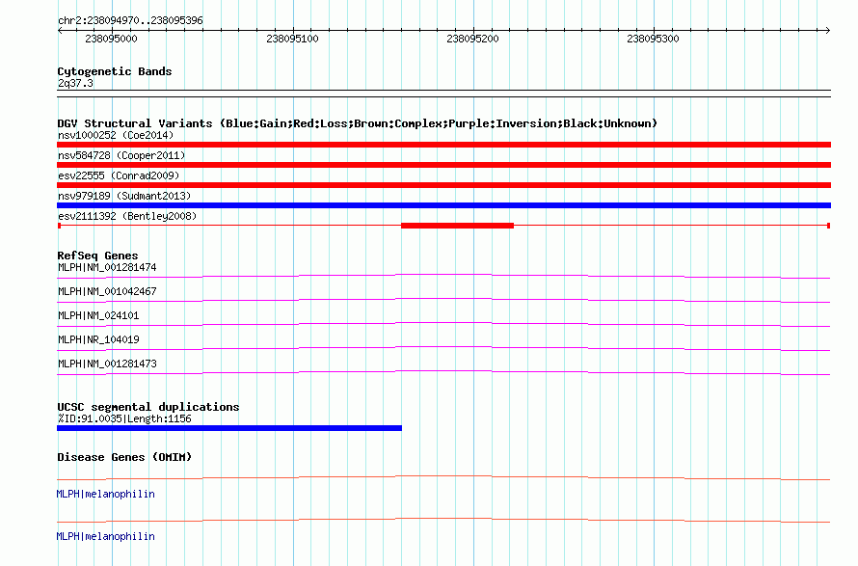Click the 238095300 ruler coordinate
The height and width of the screenshot is (566, 858).
[x=653, y=39]
